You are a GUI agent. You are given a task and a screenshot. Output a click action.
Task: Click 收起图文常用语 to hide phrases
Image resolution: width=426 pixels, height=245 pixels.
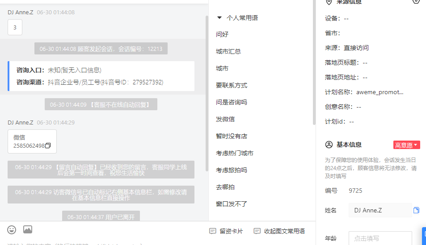(x=279, y=231)
